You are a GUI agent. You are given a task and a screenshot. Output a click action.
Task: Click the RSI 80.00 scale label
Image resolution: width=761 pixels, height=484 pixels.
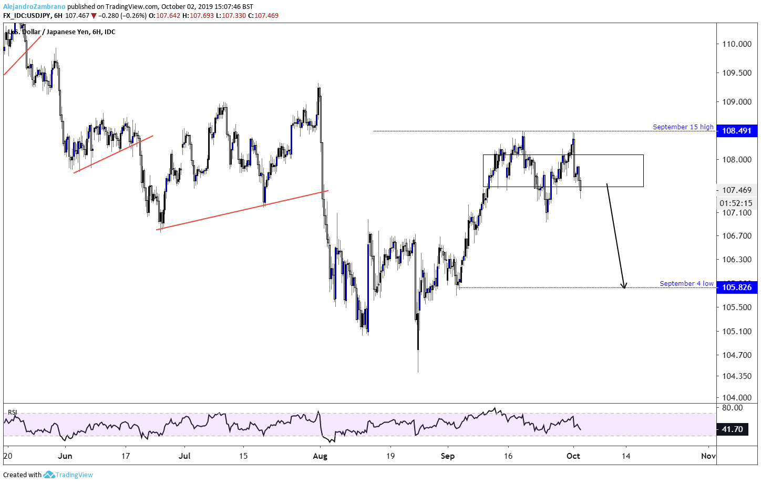pyautogui.click(x=733, y=407)
